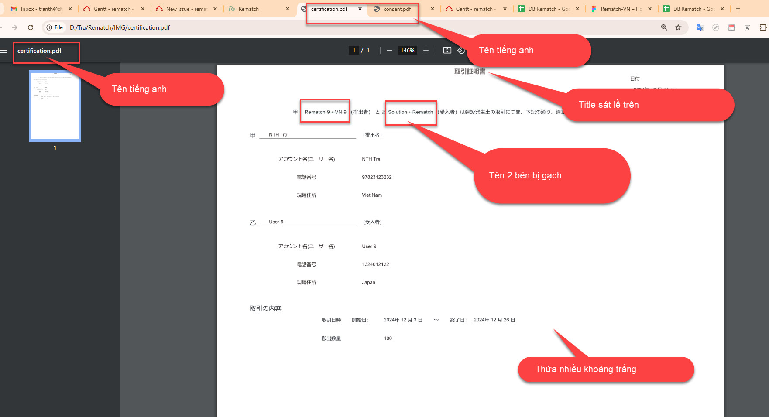Image resolution: width=769 pixels, height=417 pixels.
Task: Zoom in the PDF with plus button
Action: (x=426, y=50)
